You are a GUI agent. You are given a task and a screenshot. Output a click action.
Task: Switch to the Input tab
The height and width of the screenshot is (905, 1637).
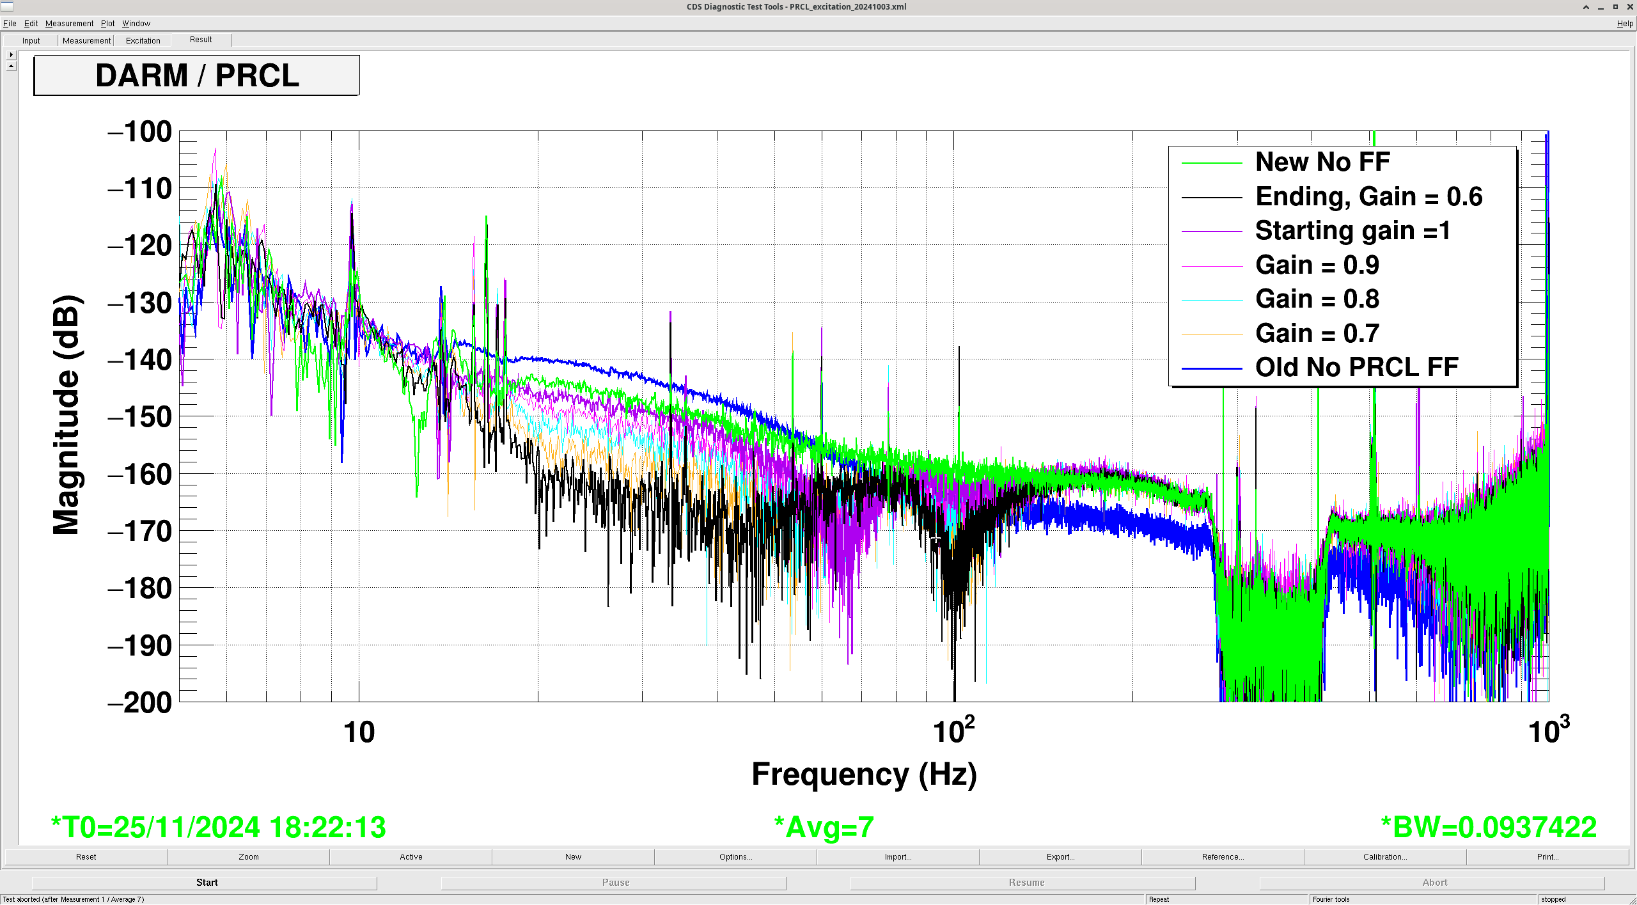[31, 40]
